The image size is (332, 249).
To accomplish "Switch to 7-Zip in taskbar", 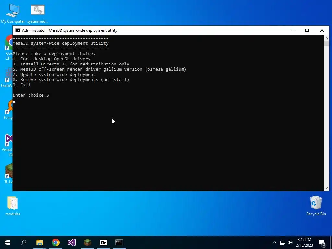I will (x=103, y=243).
